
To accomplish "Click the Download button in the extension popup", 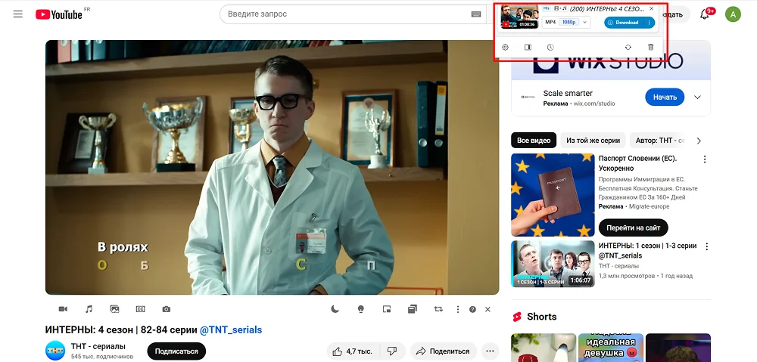I will click(x=623, y=22).
